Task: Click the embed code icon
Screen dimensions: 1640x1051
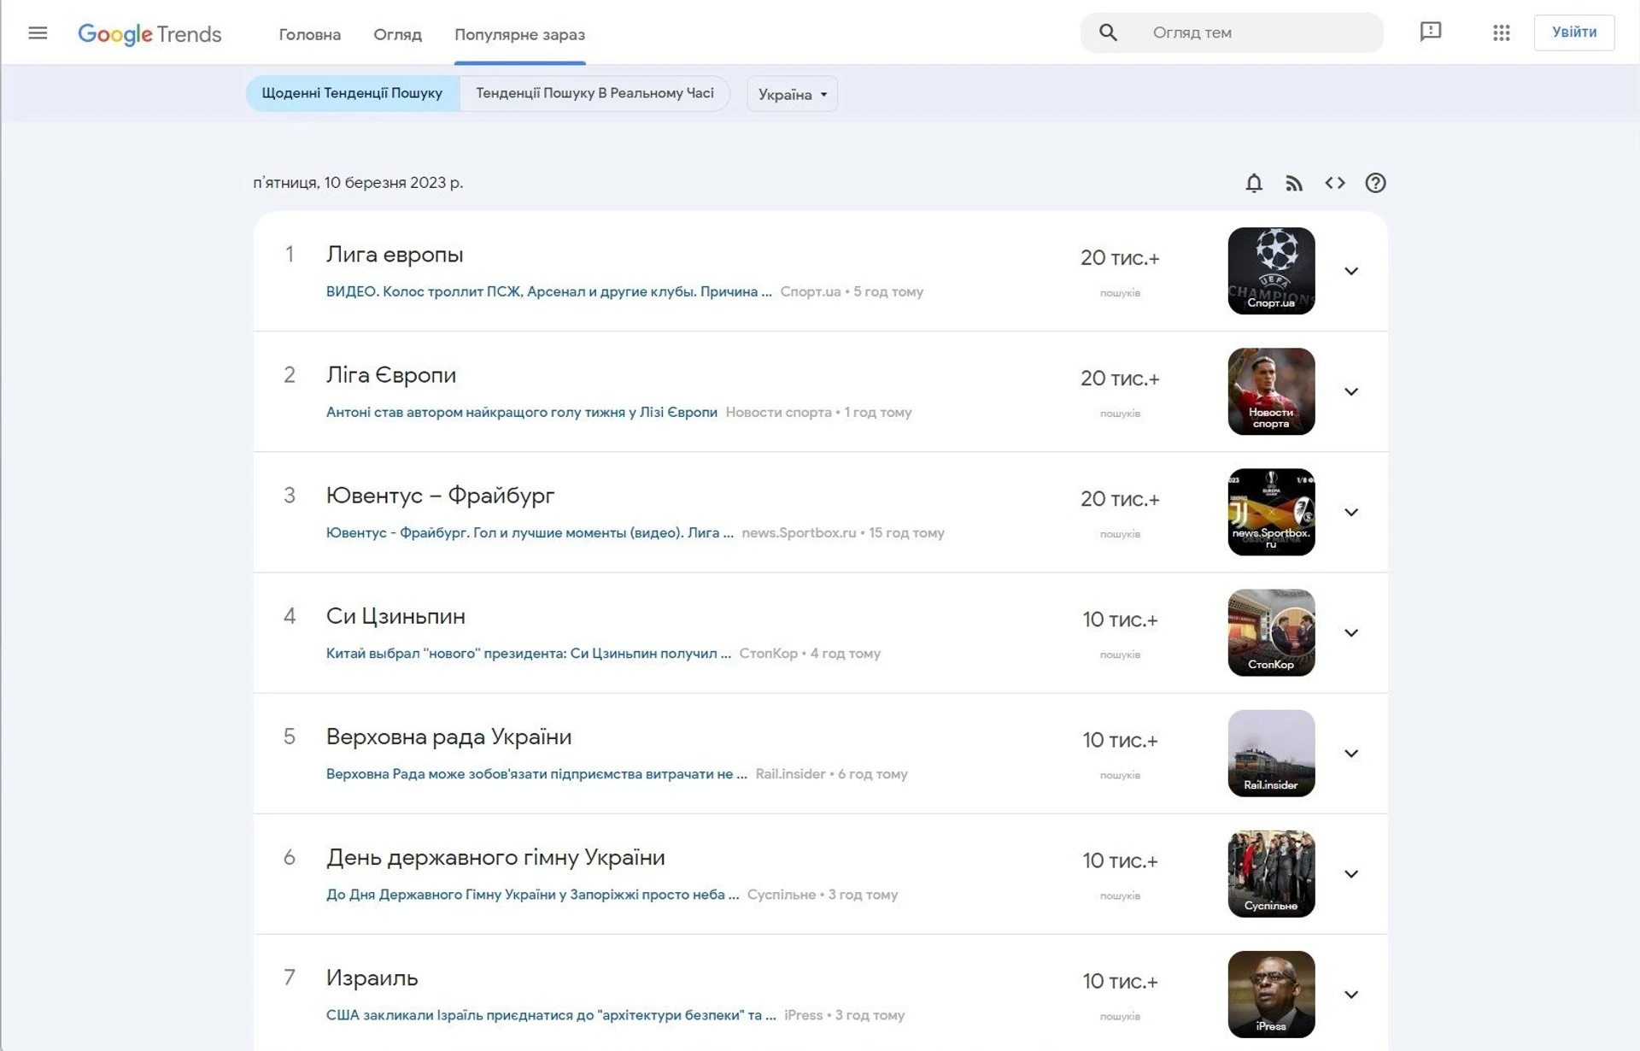Action: click(1335, 183)
